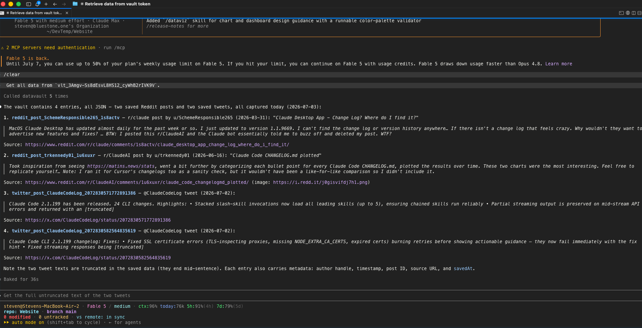Click twitter_post_ClaudeCodeLog_2072830582564835619 entry name
Viewport: 642px width, 328px height.
pos(74,231)
